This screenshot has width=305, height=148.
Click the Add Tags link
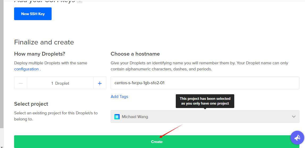[x=119, y=97]
